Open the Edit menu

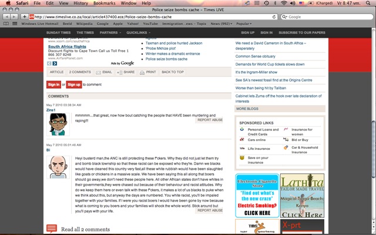(x=50, y=3)
